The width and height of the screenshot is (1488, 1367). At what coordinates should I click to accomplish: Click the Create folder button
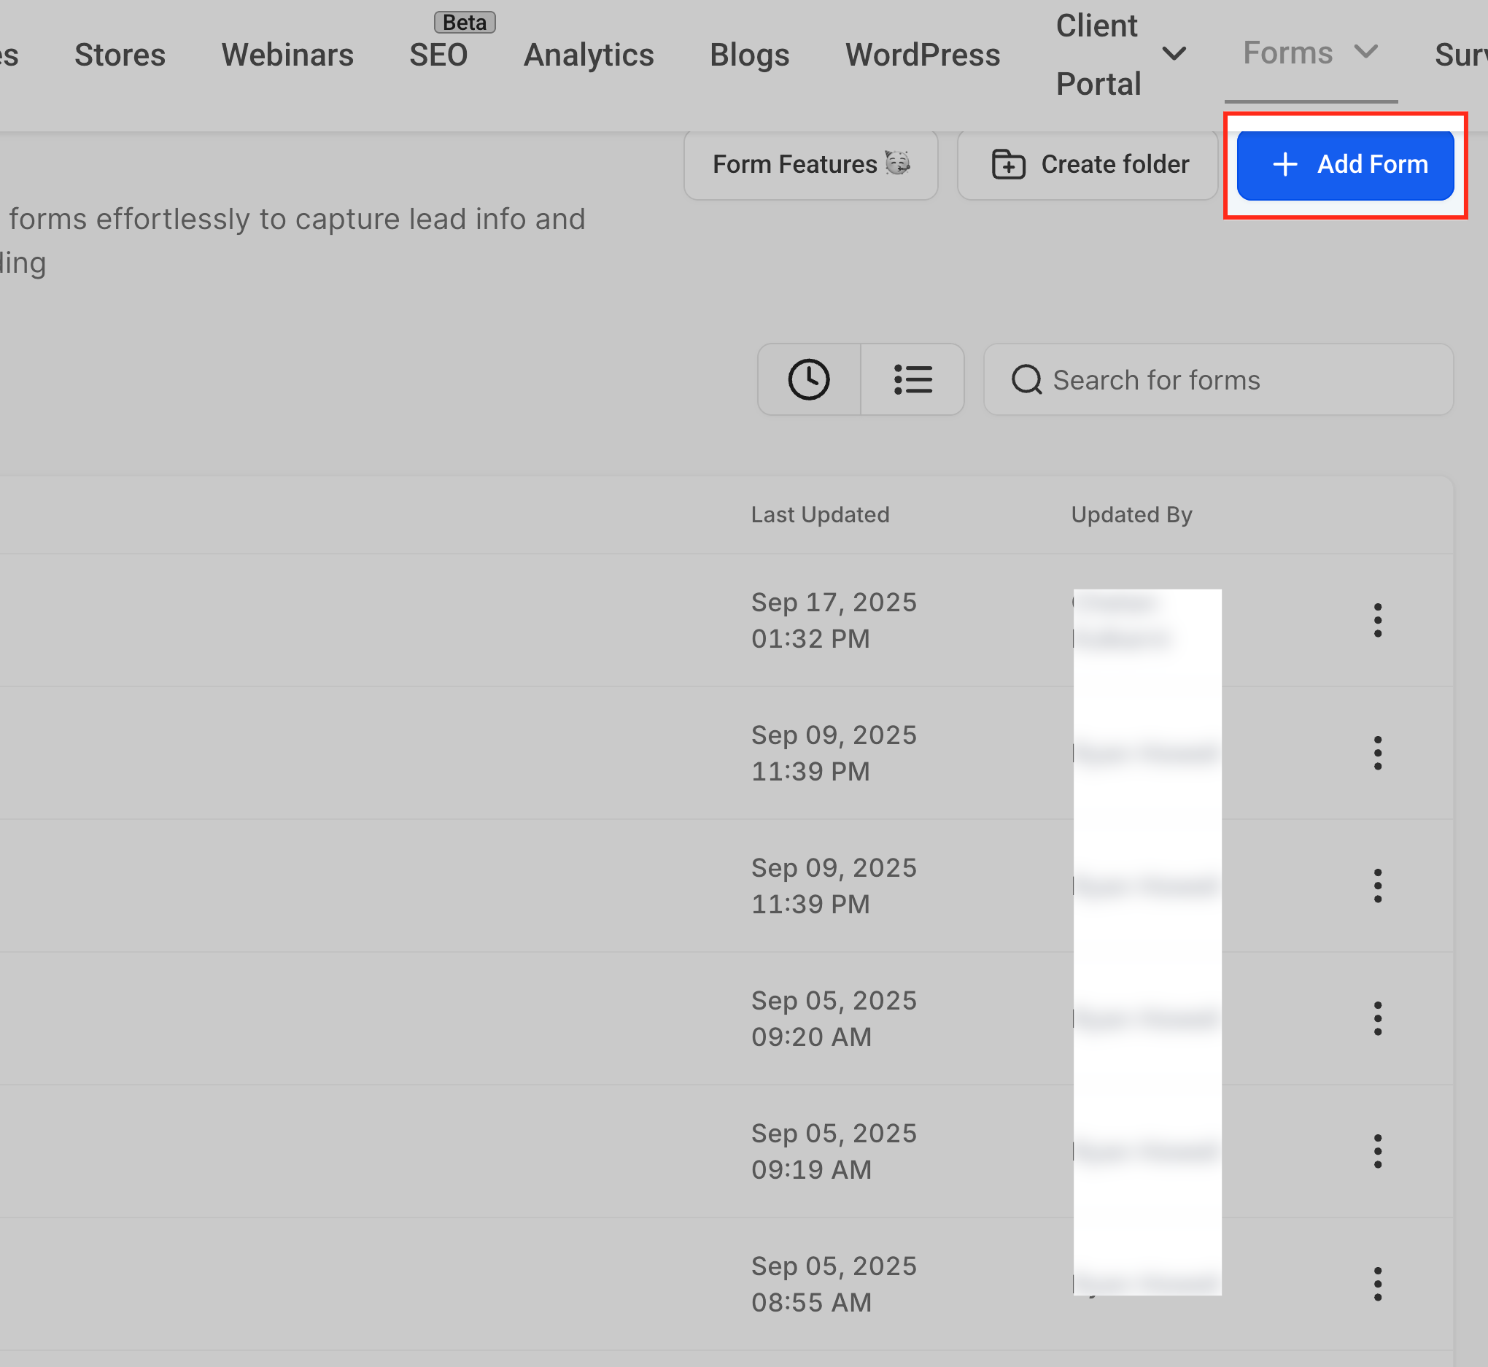click(x=1087, y=164)
